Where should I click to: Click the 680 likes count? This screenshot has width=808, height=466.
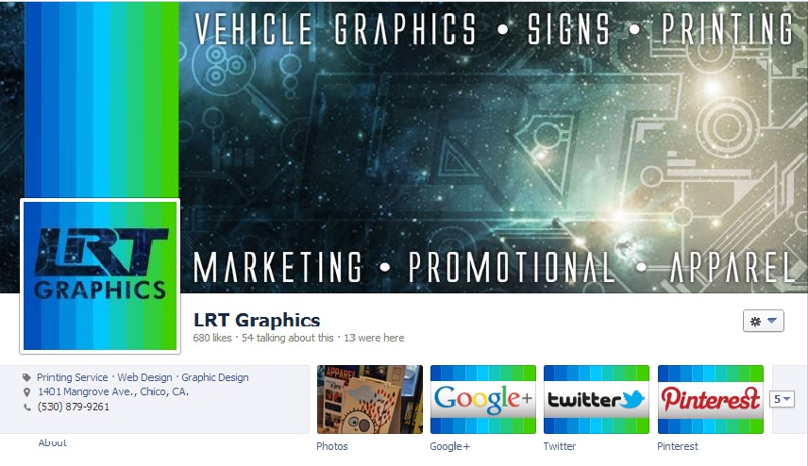212,338
